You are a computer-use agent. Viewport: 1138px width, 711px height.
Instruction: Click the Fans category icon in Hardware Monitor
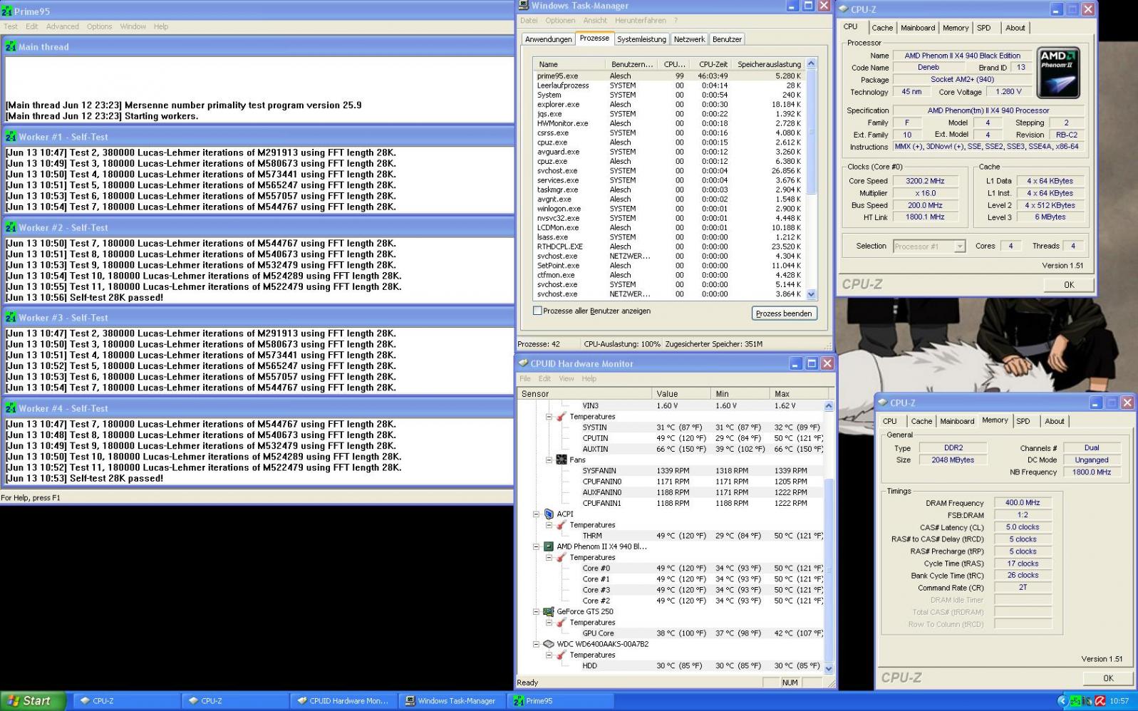pos(562,460)
